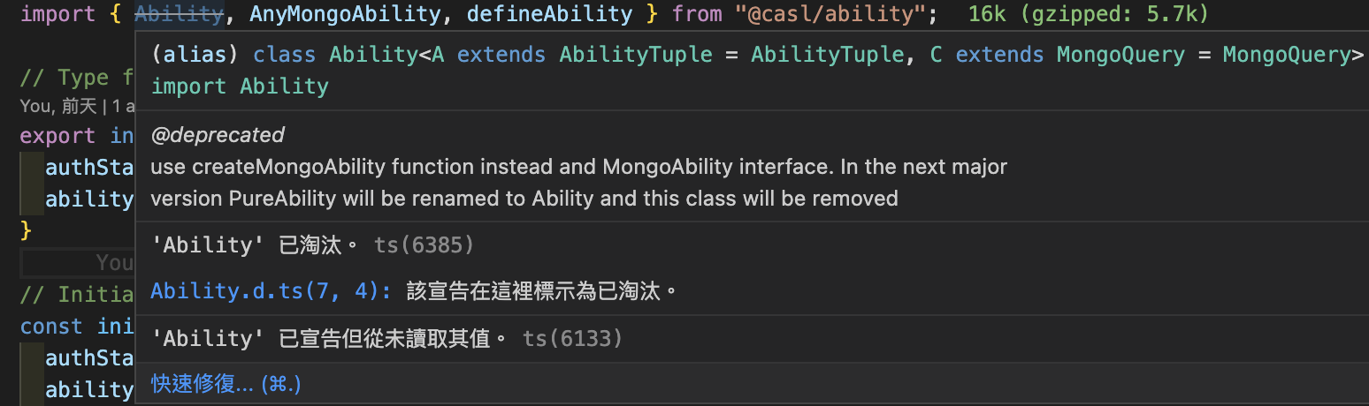Click the @deprecated tag in the tooltip
This screenshot has width=1369, height=406.
tap(218, 135)
